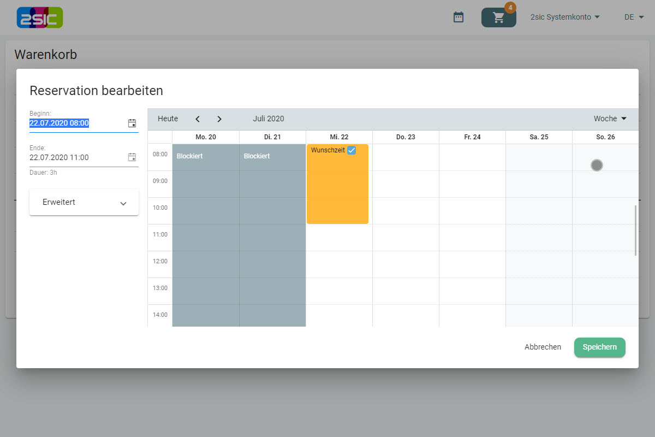This screenshot has height=437, width=655.
Task: Cancel editing with Abbrechen
Action: [543, 347]
